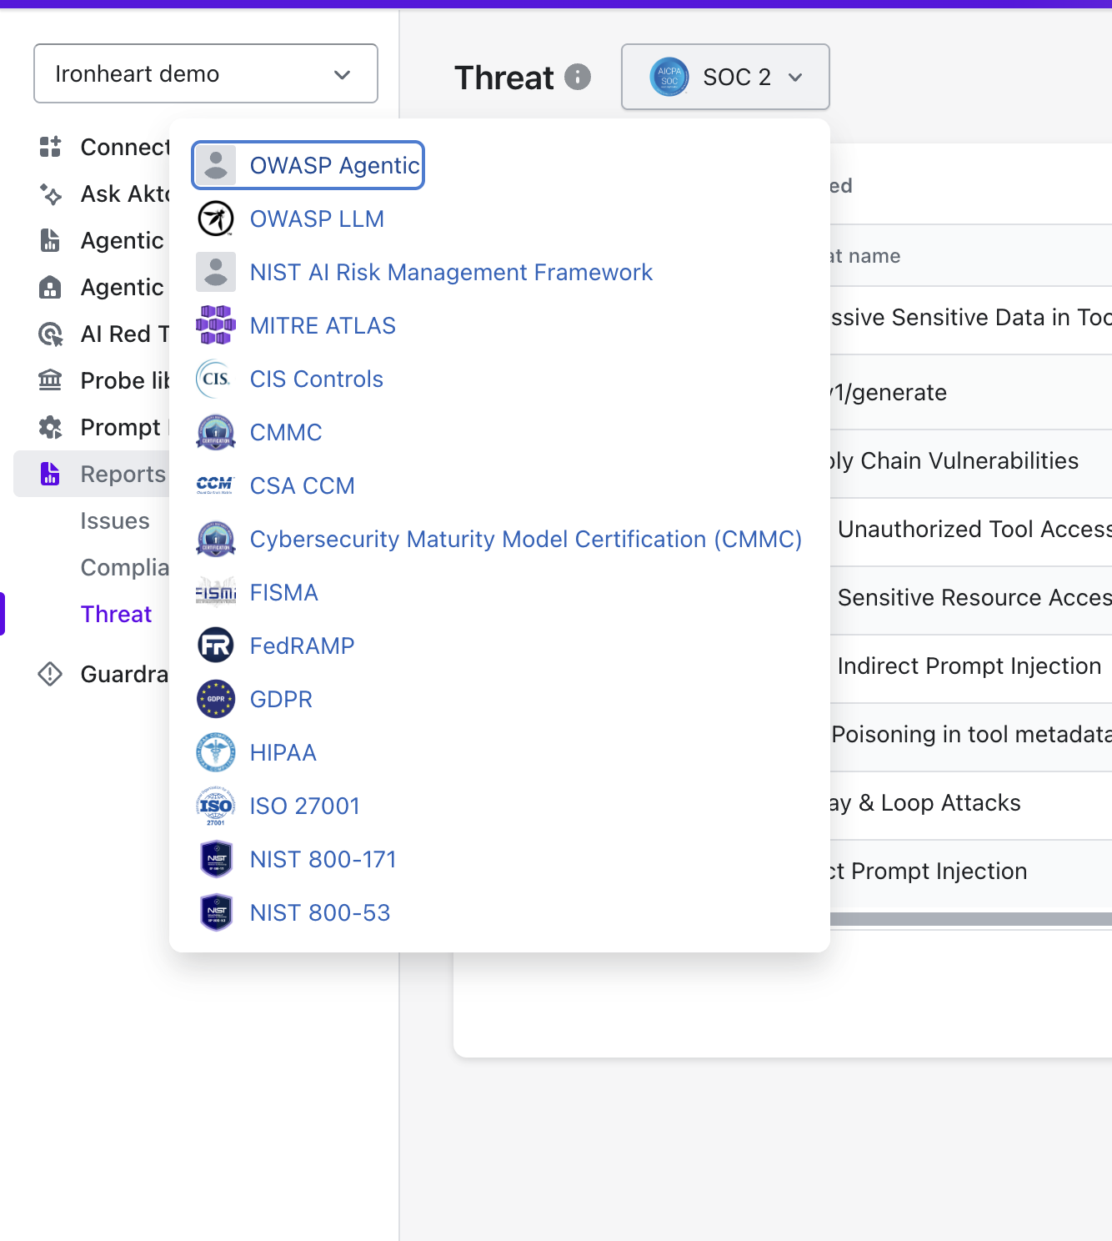
Task: Click the FedRAMP logo icon
Action: [216, 646]
